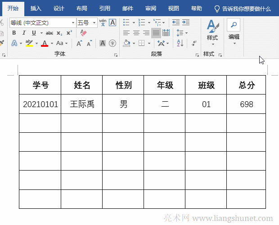
Task: Launch 字体 dialog launcher
Action: [116, 55]
